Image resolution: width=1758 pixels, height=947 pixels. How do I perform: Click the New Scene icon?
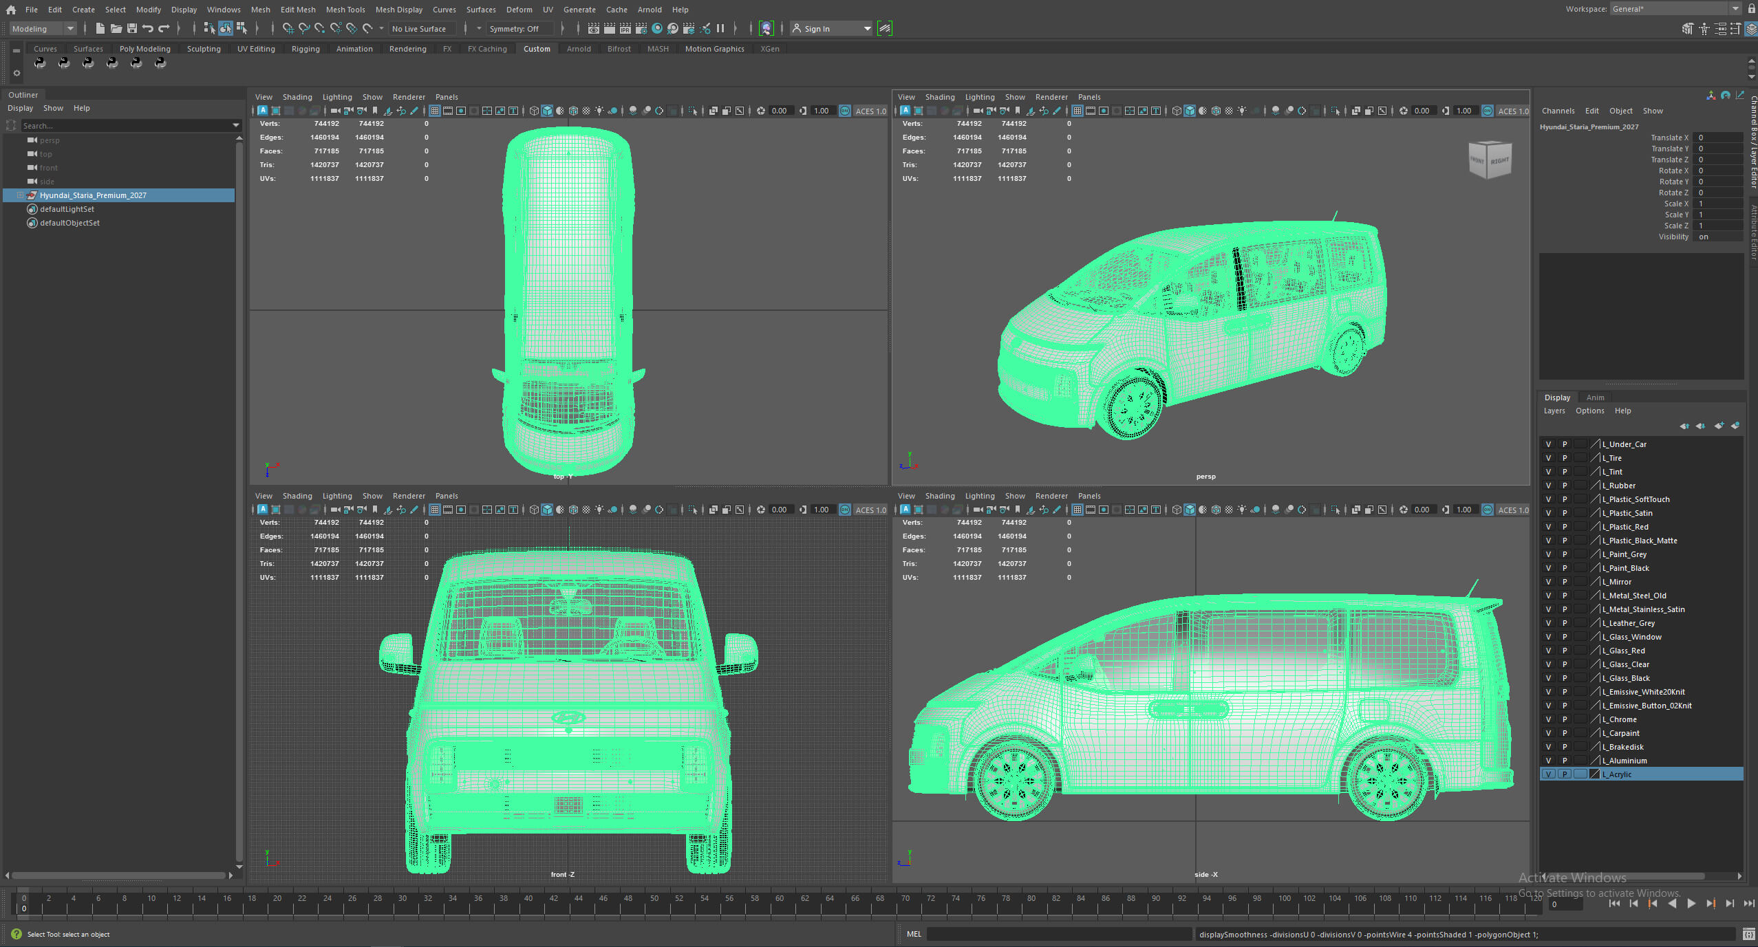pos(100,28)
